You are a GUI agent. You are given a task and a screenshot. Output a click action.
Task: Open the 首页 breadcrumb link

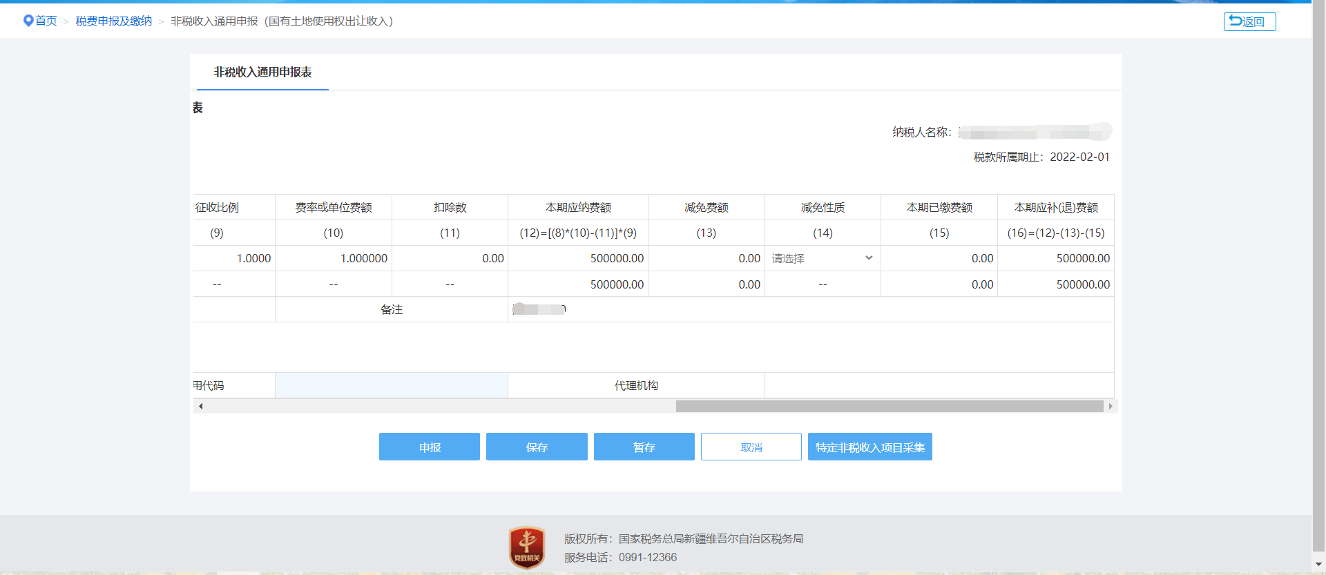46,21
